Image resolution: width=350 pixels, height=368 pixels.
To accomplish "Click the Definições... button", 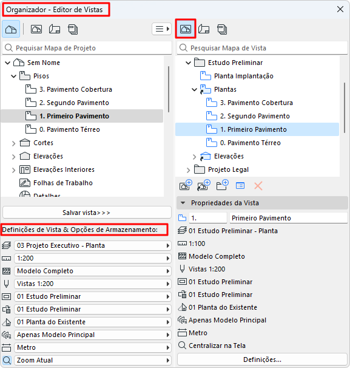I will (x=262, y=359).
